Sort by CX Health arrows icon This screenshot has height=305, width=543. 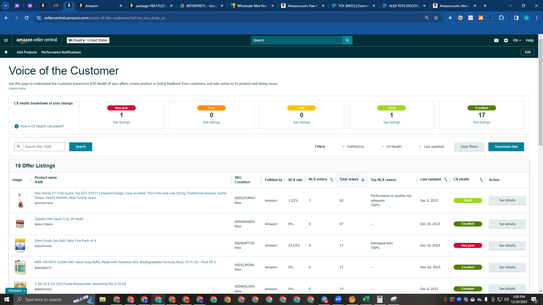(481, 180)
